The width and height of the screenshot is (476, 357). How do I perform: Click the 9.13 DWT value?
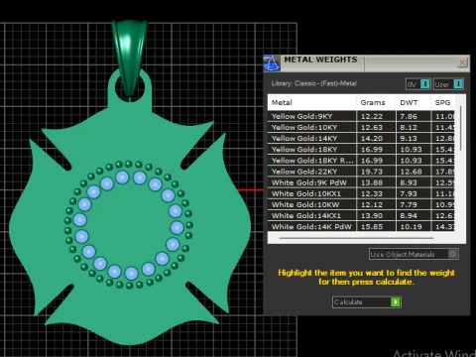tap(409, 138)
